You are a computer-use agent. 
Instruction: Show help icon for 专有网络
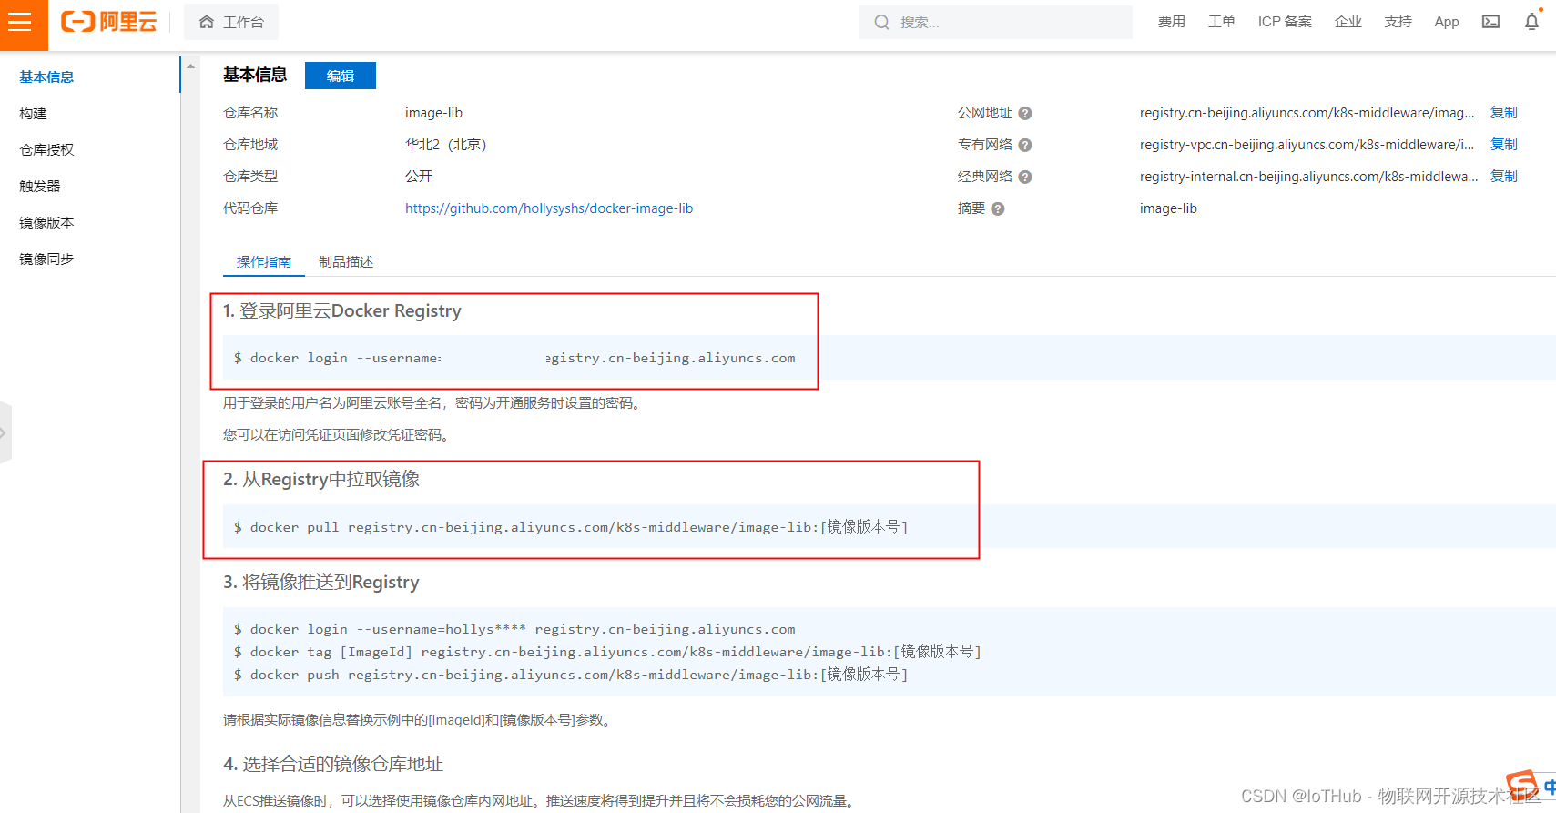pyautogui.click(x=1025, y=145)
